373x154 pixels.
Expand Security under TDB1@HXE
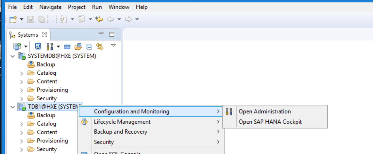click(22, 150)
